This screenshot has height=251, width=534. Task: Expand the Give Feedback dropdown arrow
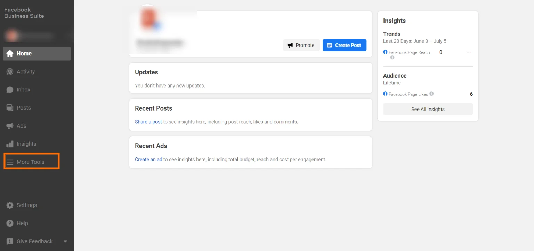tap(65, 241)
